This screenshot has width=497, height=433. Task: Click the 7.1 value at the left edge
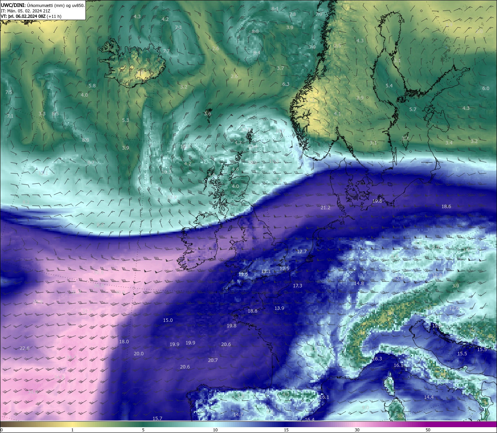point(10,116)
